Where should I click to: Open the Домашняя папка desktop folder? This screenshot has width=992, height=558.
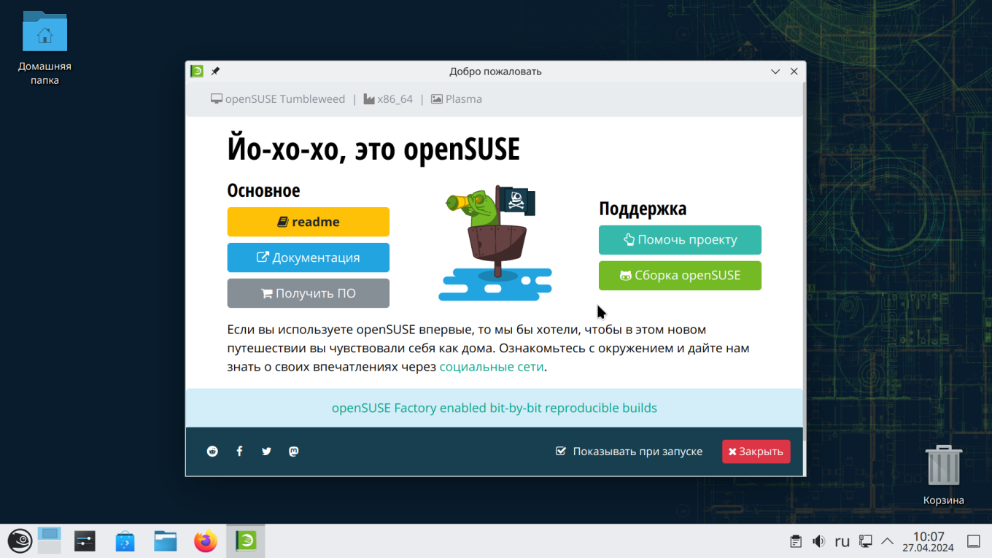tap(44, 48)
